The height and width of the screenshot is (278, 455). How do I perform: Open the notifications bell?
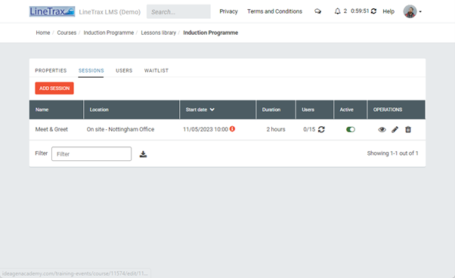tap(337, 11)
